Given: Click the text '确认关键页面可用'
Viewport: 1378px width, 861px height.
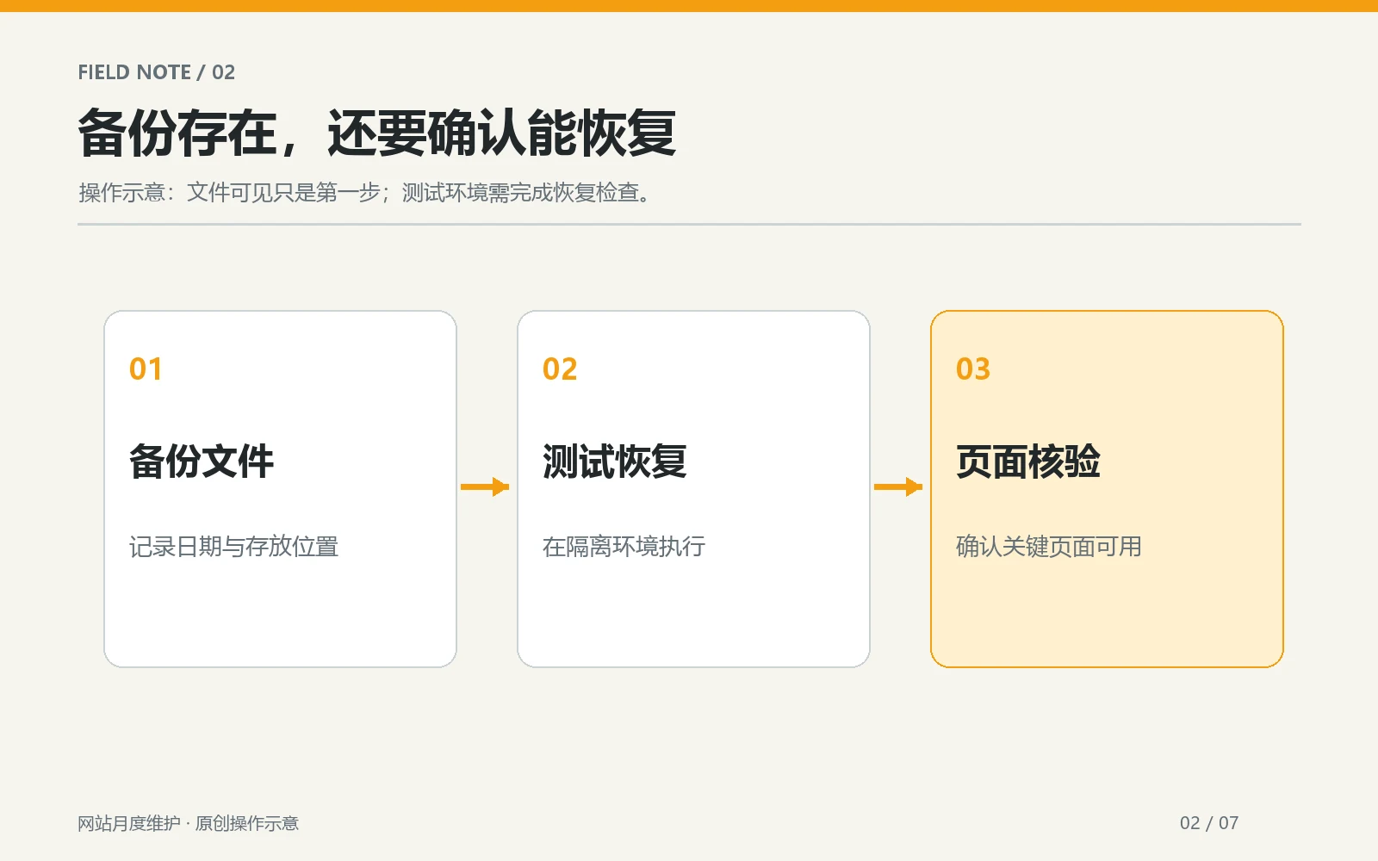Looking at the screenshot, I should [x=1049, y=547].
